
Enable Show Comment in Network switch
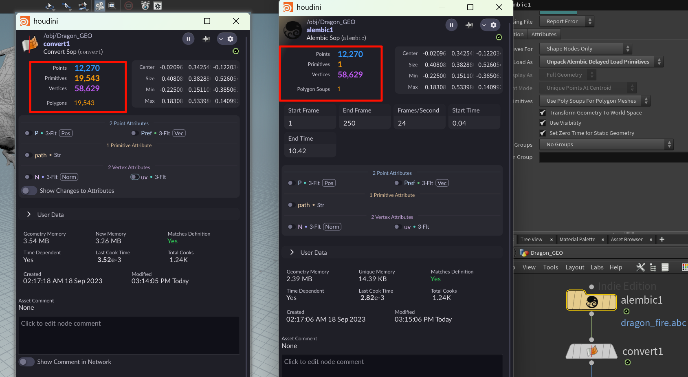coord(26,362)
